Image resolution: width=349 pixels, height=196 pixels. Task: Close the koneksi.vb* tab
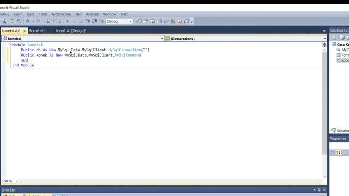(x=25, y=31)
